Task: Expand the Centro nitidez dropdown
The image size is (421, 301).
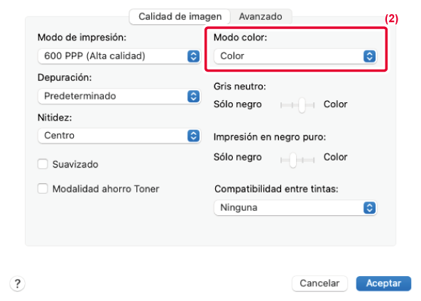Action: pos(119,136)
